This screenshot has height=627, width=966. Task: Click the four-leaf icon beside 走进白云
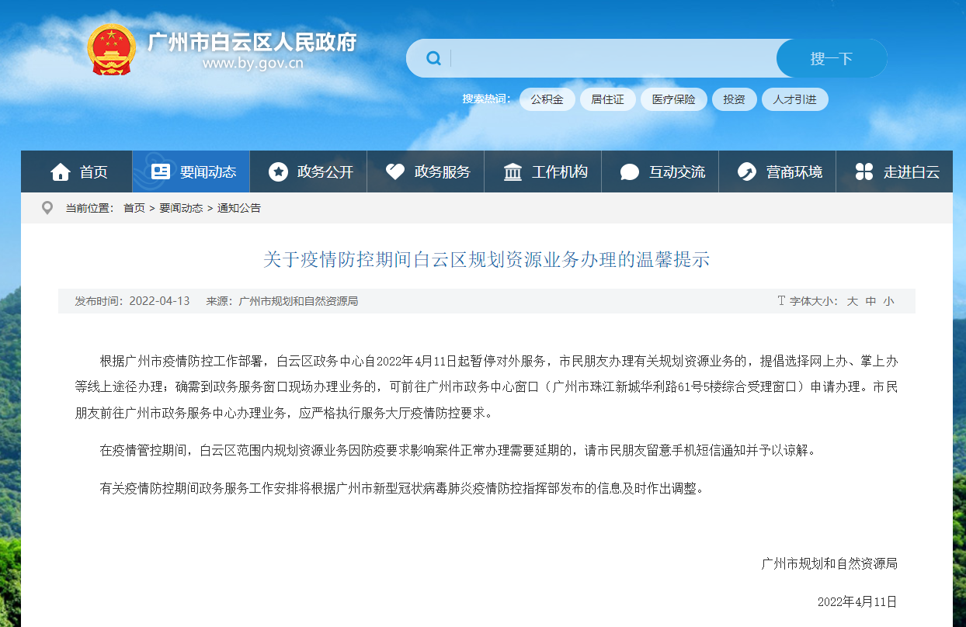tap(864, 172)
